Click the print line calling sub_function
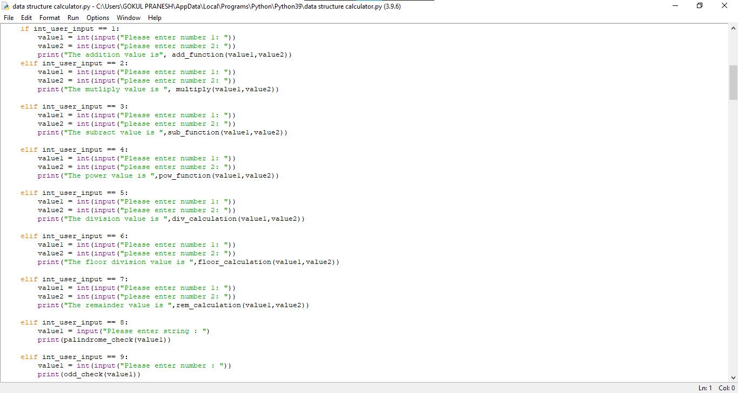Viewport: 738px width, 393px height. 163,132
